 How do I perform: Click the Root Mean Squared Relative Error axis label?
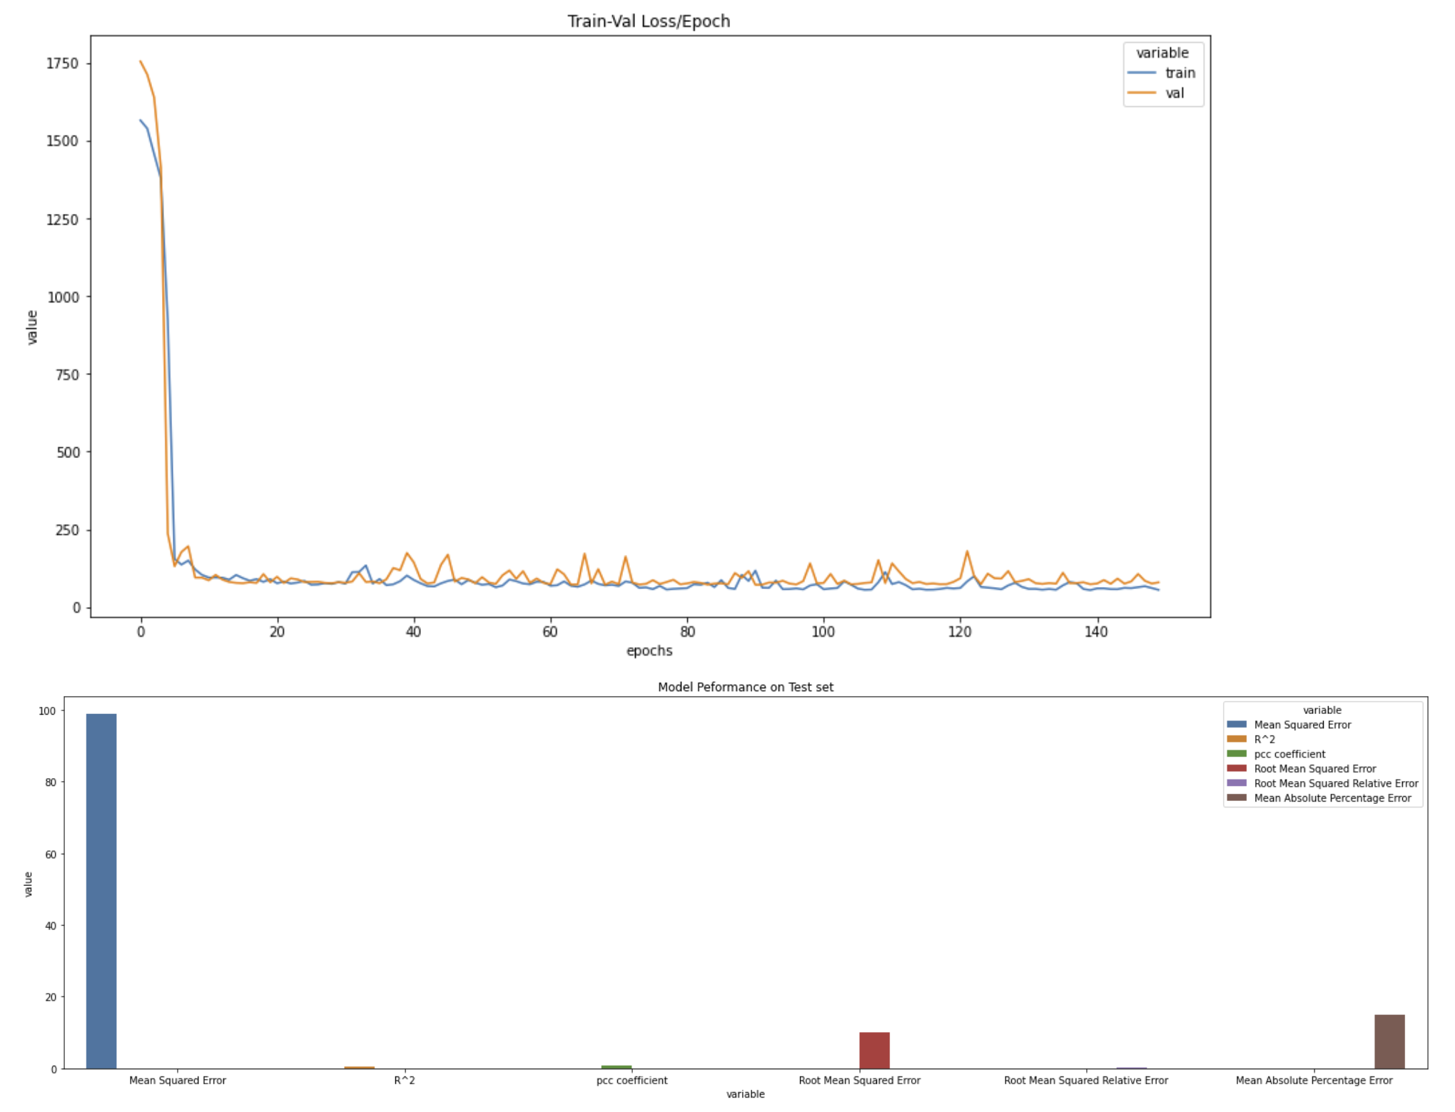click(1085, 1081)
